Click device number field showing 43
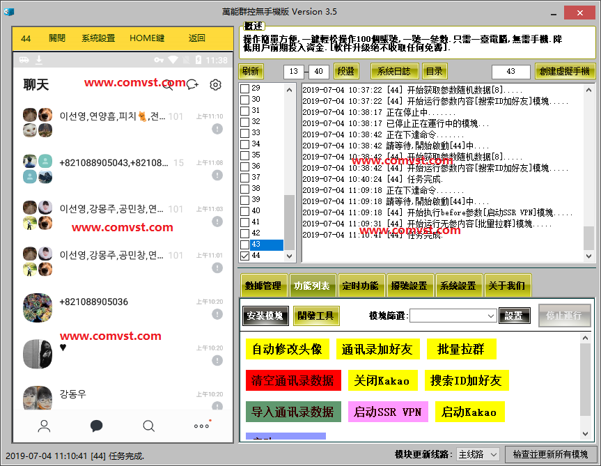This screenshot has height=466, width=601. (511, 71)
